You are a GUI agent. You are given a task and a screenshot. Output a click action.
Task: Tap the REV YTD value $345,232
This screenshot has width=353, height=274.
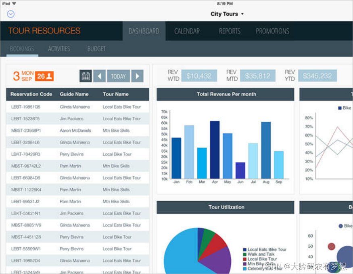pos(317,76)
